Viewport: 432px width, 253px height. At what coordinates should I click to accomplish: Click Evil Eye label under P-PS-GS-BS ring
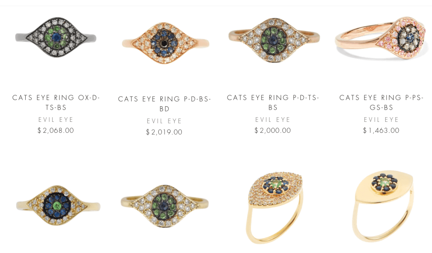[x=381, y=120]
